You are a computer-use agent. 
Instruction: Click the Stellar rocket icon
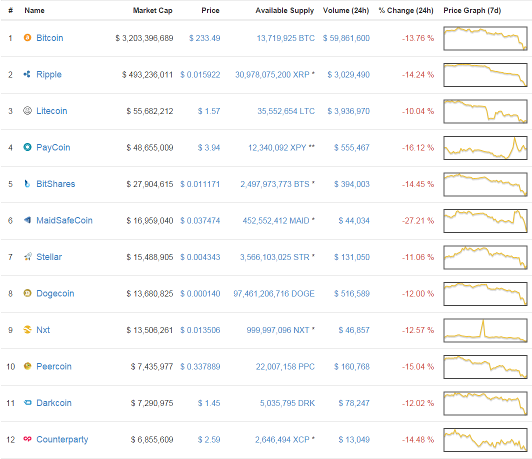pos(27,256)
